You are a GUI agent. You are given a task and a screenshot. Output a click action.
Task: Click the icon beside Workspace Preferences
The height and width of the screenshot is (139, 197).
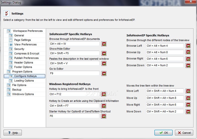9,31
